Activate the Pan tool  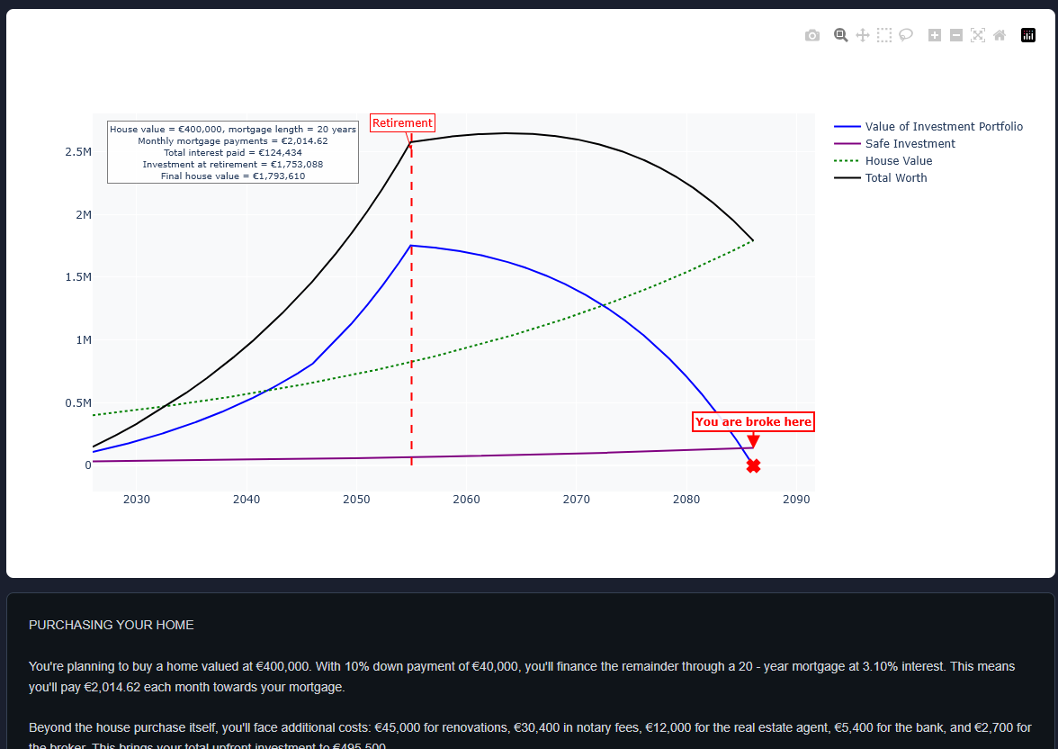tap(862, 34)
